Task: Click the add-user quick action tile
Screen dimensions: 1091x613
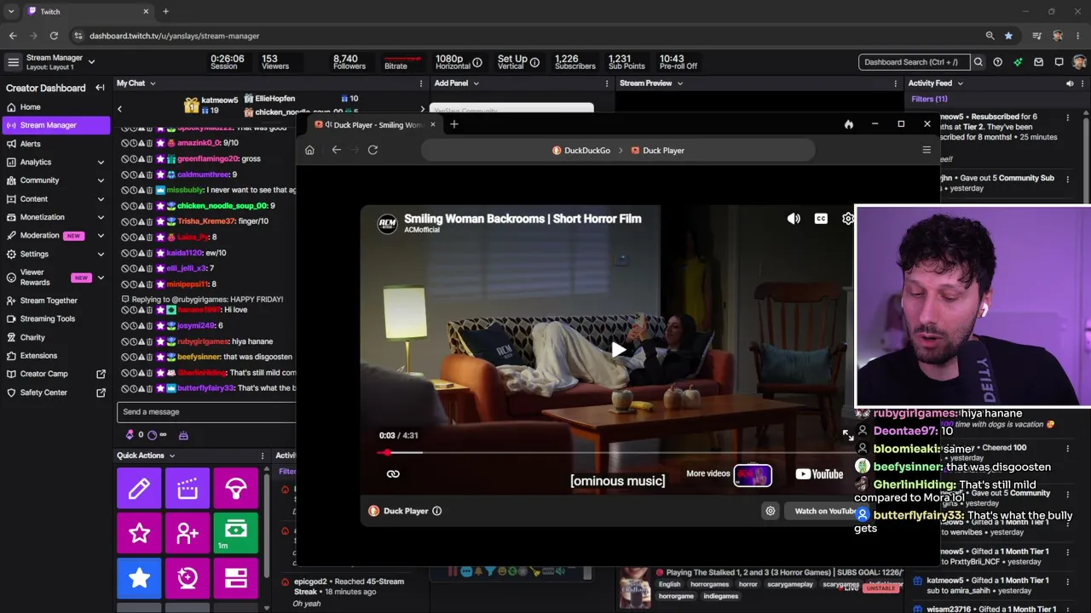Action: (188, 534)
